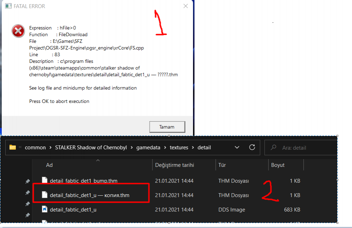This screenshot has width=352, height=228.
Task: Go to STALKER Shadow of Chernobyl breadcrumb
Action: [x=91, y=148]
